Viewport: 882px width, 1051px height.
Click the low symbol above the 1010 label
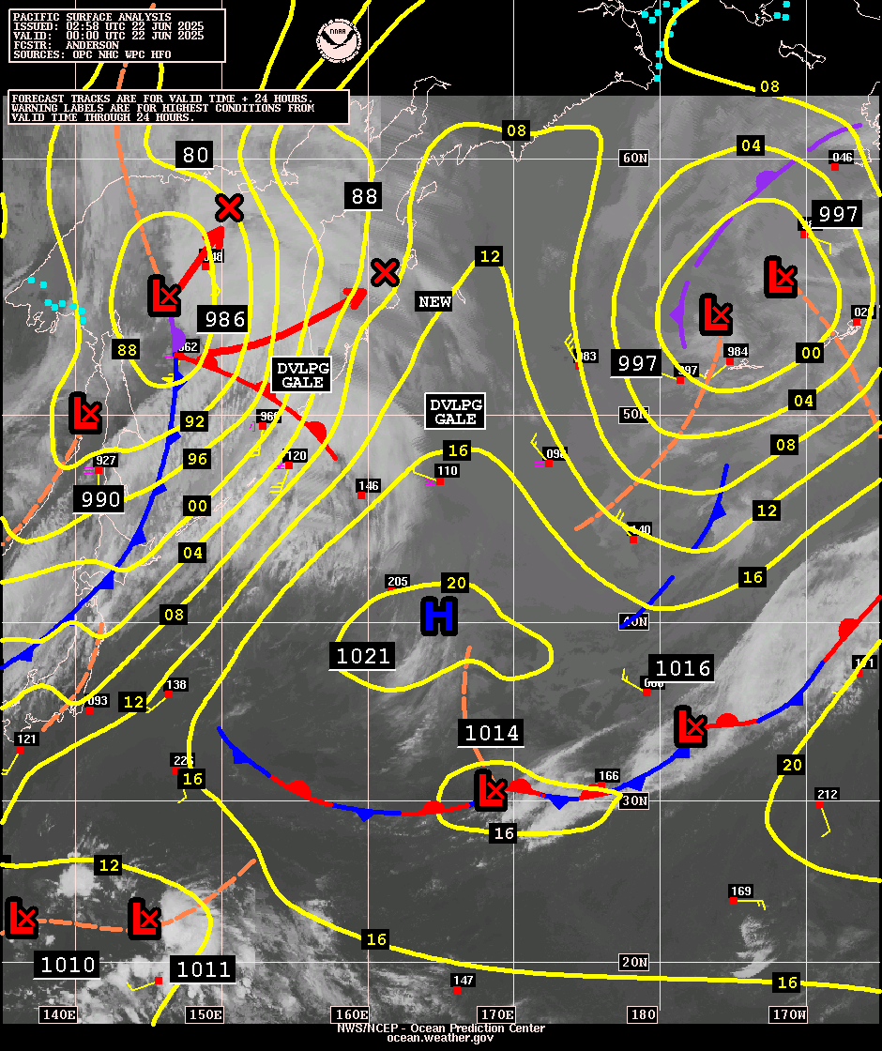pos(21,919)
